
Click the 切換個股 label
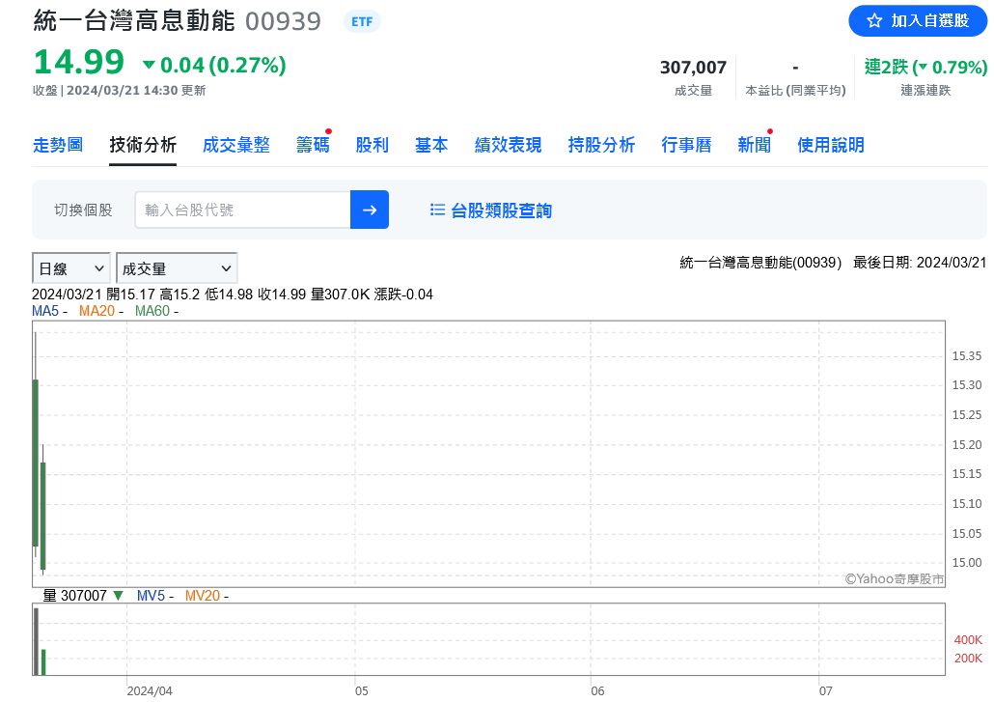[83, 210]
